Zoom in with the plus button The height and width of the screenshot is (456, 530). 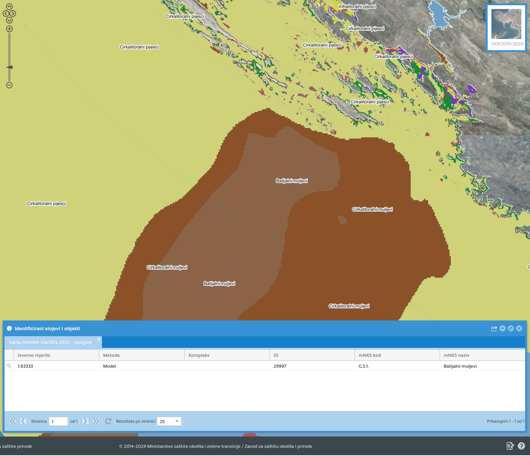pos(9,29)
